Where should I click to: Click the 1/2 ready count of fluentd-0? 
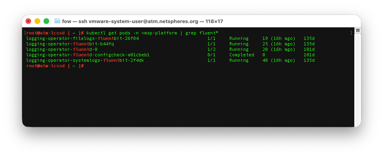[x=211, y=49]
